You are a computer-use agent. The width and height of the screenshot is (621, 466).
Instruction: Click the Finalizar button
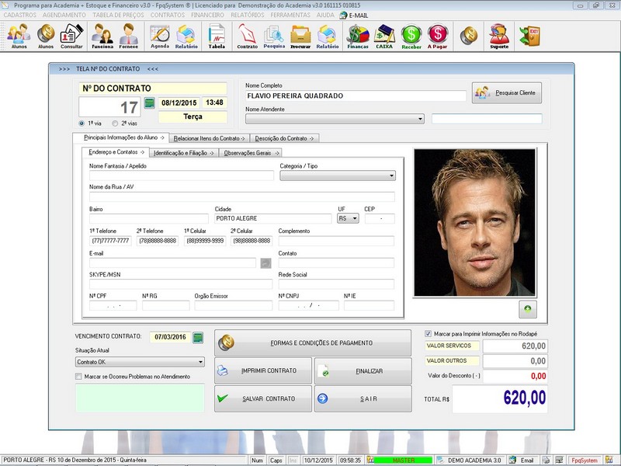pos(363,371)
